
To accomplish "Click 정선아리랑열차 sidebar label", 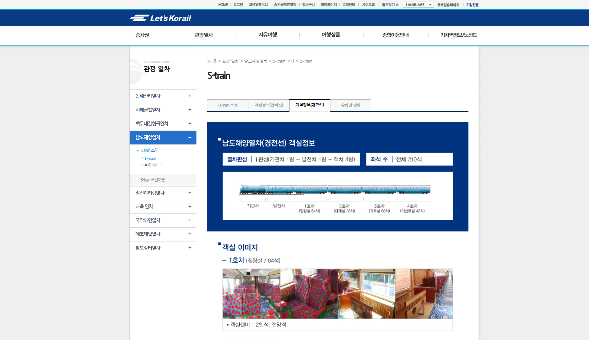I will 150,193.
